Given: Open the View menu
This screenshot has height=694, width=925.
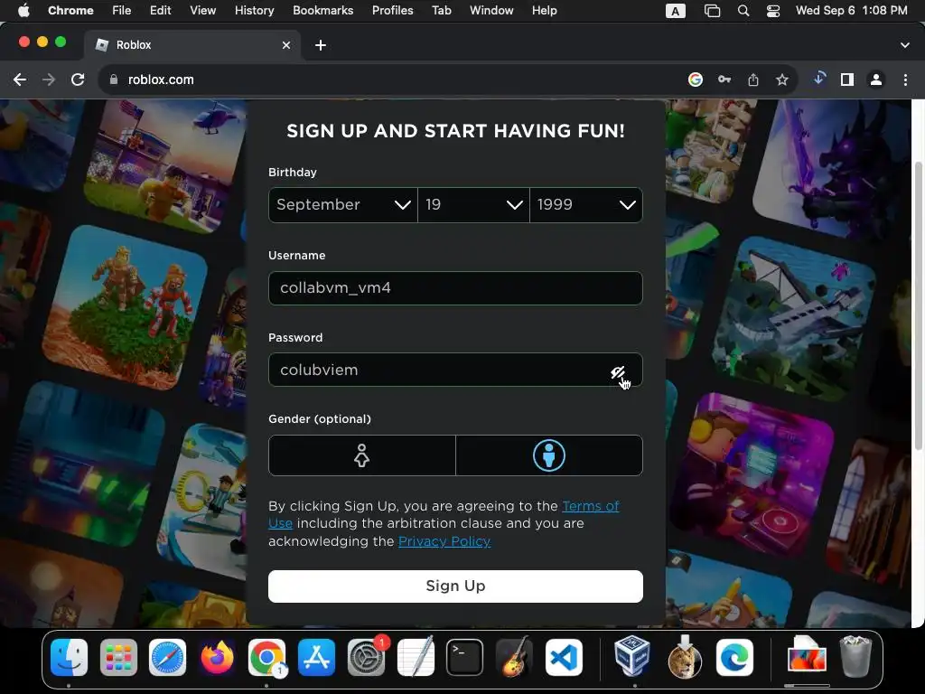Looking at the screenshot, I should (x=202, y=11).
